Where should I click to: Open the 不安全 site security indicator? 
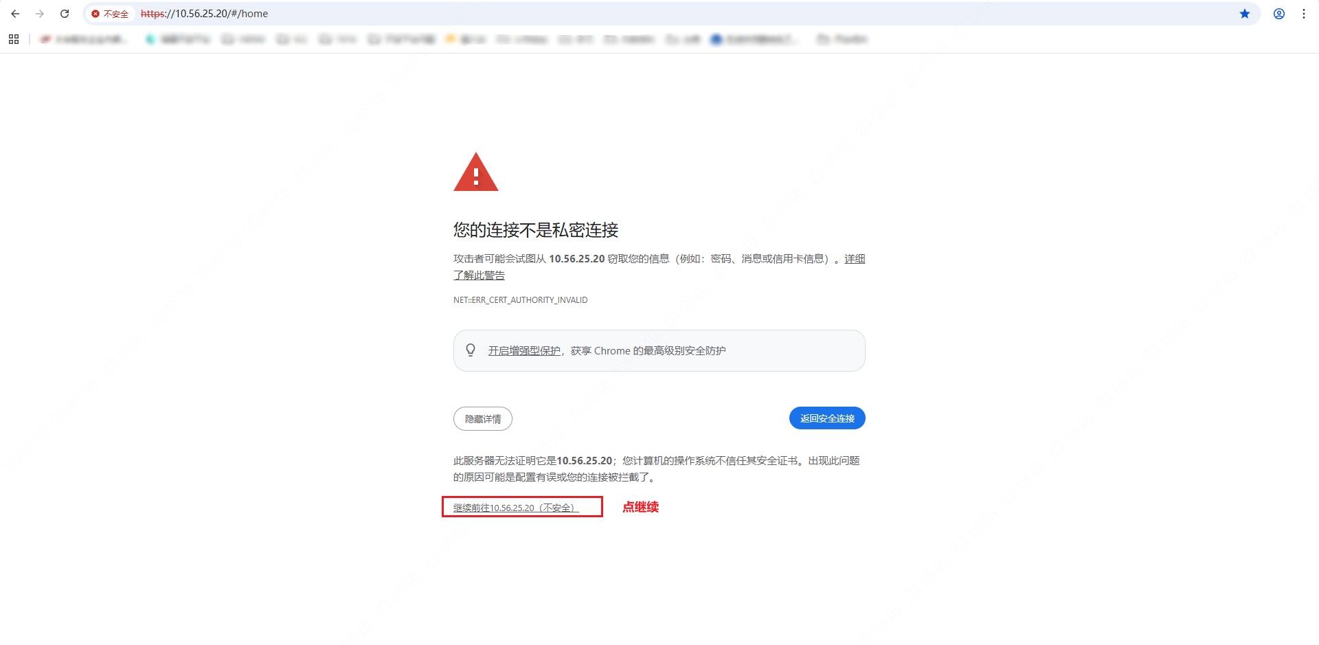tap(110, 14)
